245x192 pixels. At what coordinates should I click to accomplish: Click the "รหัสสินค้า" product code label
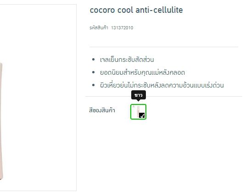click(99, 27)
